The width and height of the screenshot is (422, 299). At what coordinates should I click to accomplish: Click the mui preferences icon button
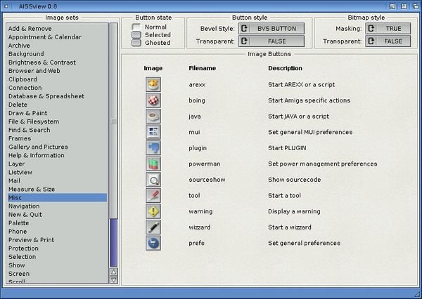(x=153, y=132)
